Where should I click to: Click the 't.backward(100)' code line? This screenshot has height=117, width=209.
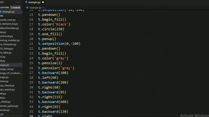(53, 73)
